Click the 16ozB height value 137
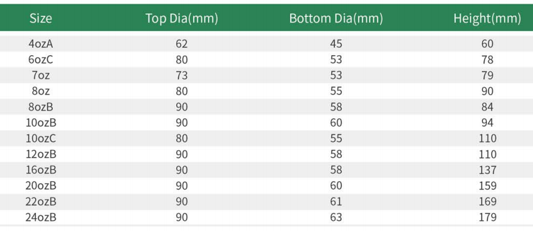This screenshot has width=533, height=231. tap(487, 170)
